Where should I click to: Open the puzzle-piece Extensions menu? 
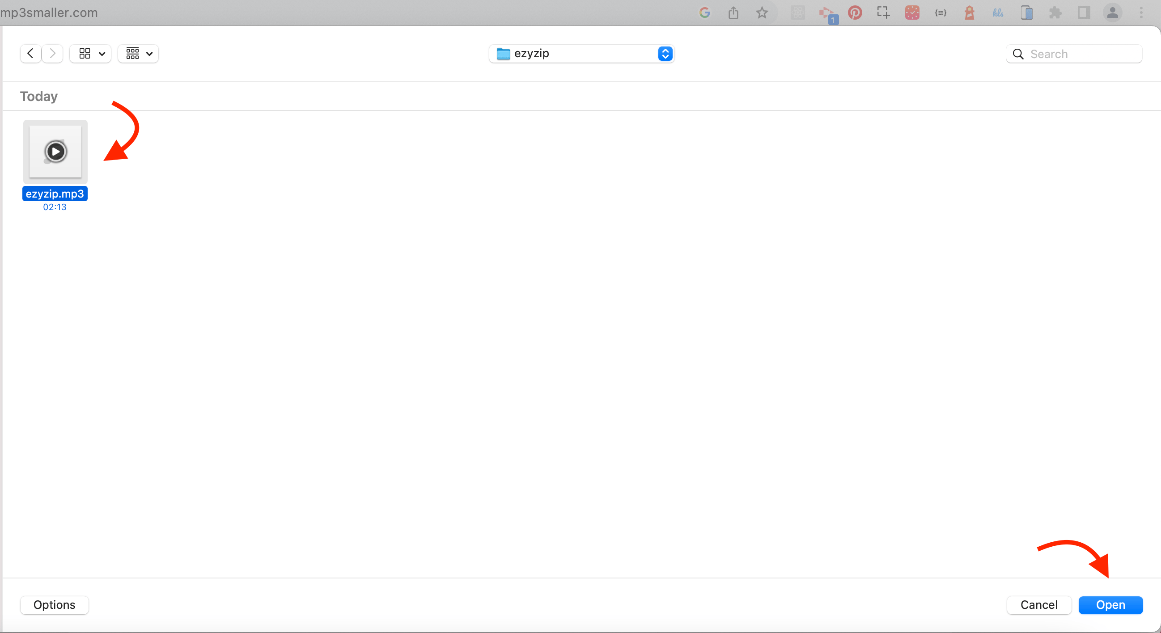(x=1055, y=13)
